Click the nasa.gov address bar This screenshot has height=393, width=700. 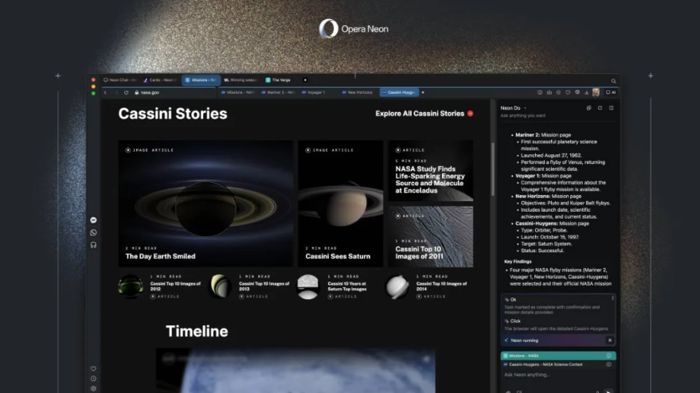point(151,92)
